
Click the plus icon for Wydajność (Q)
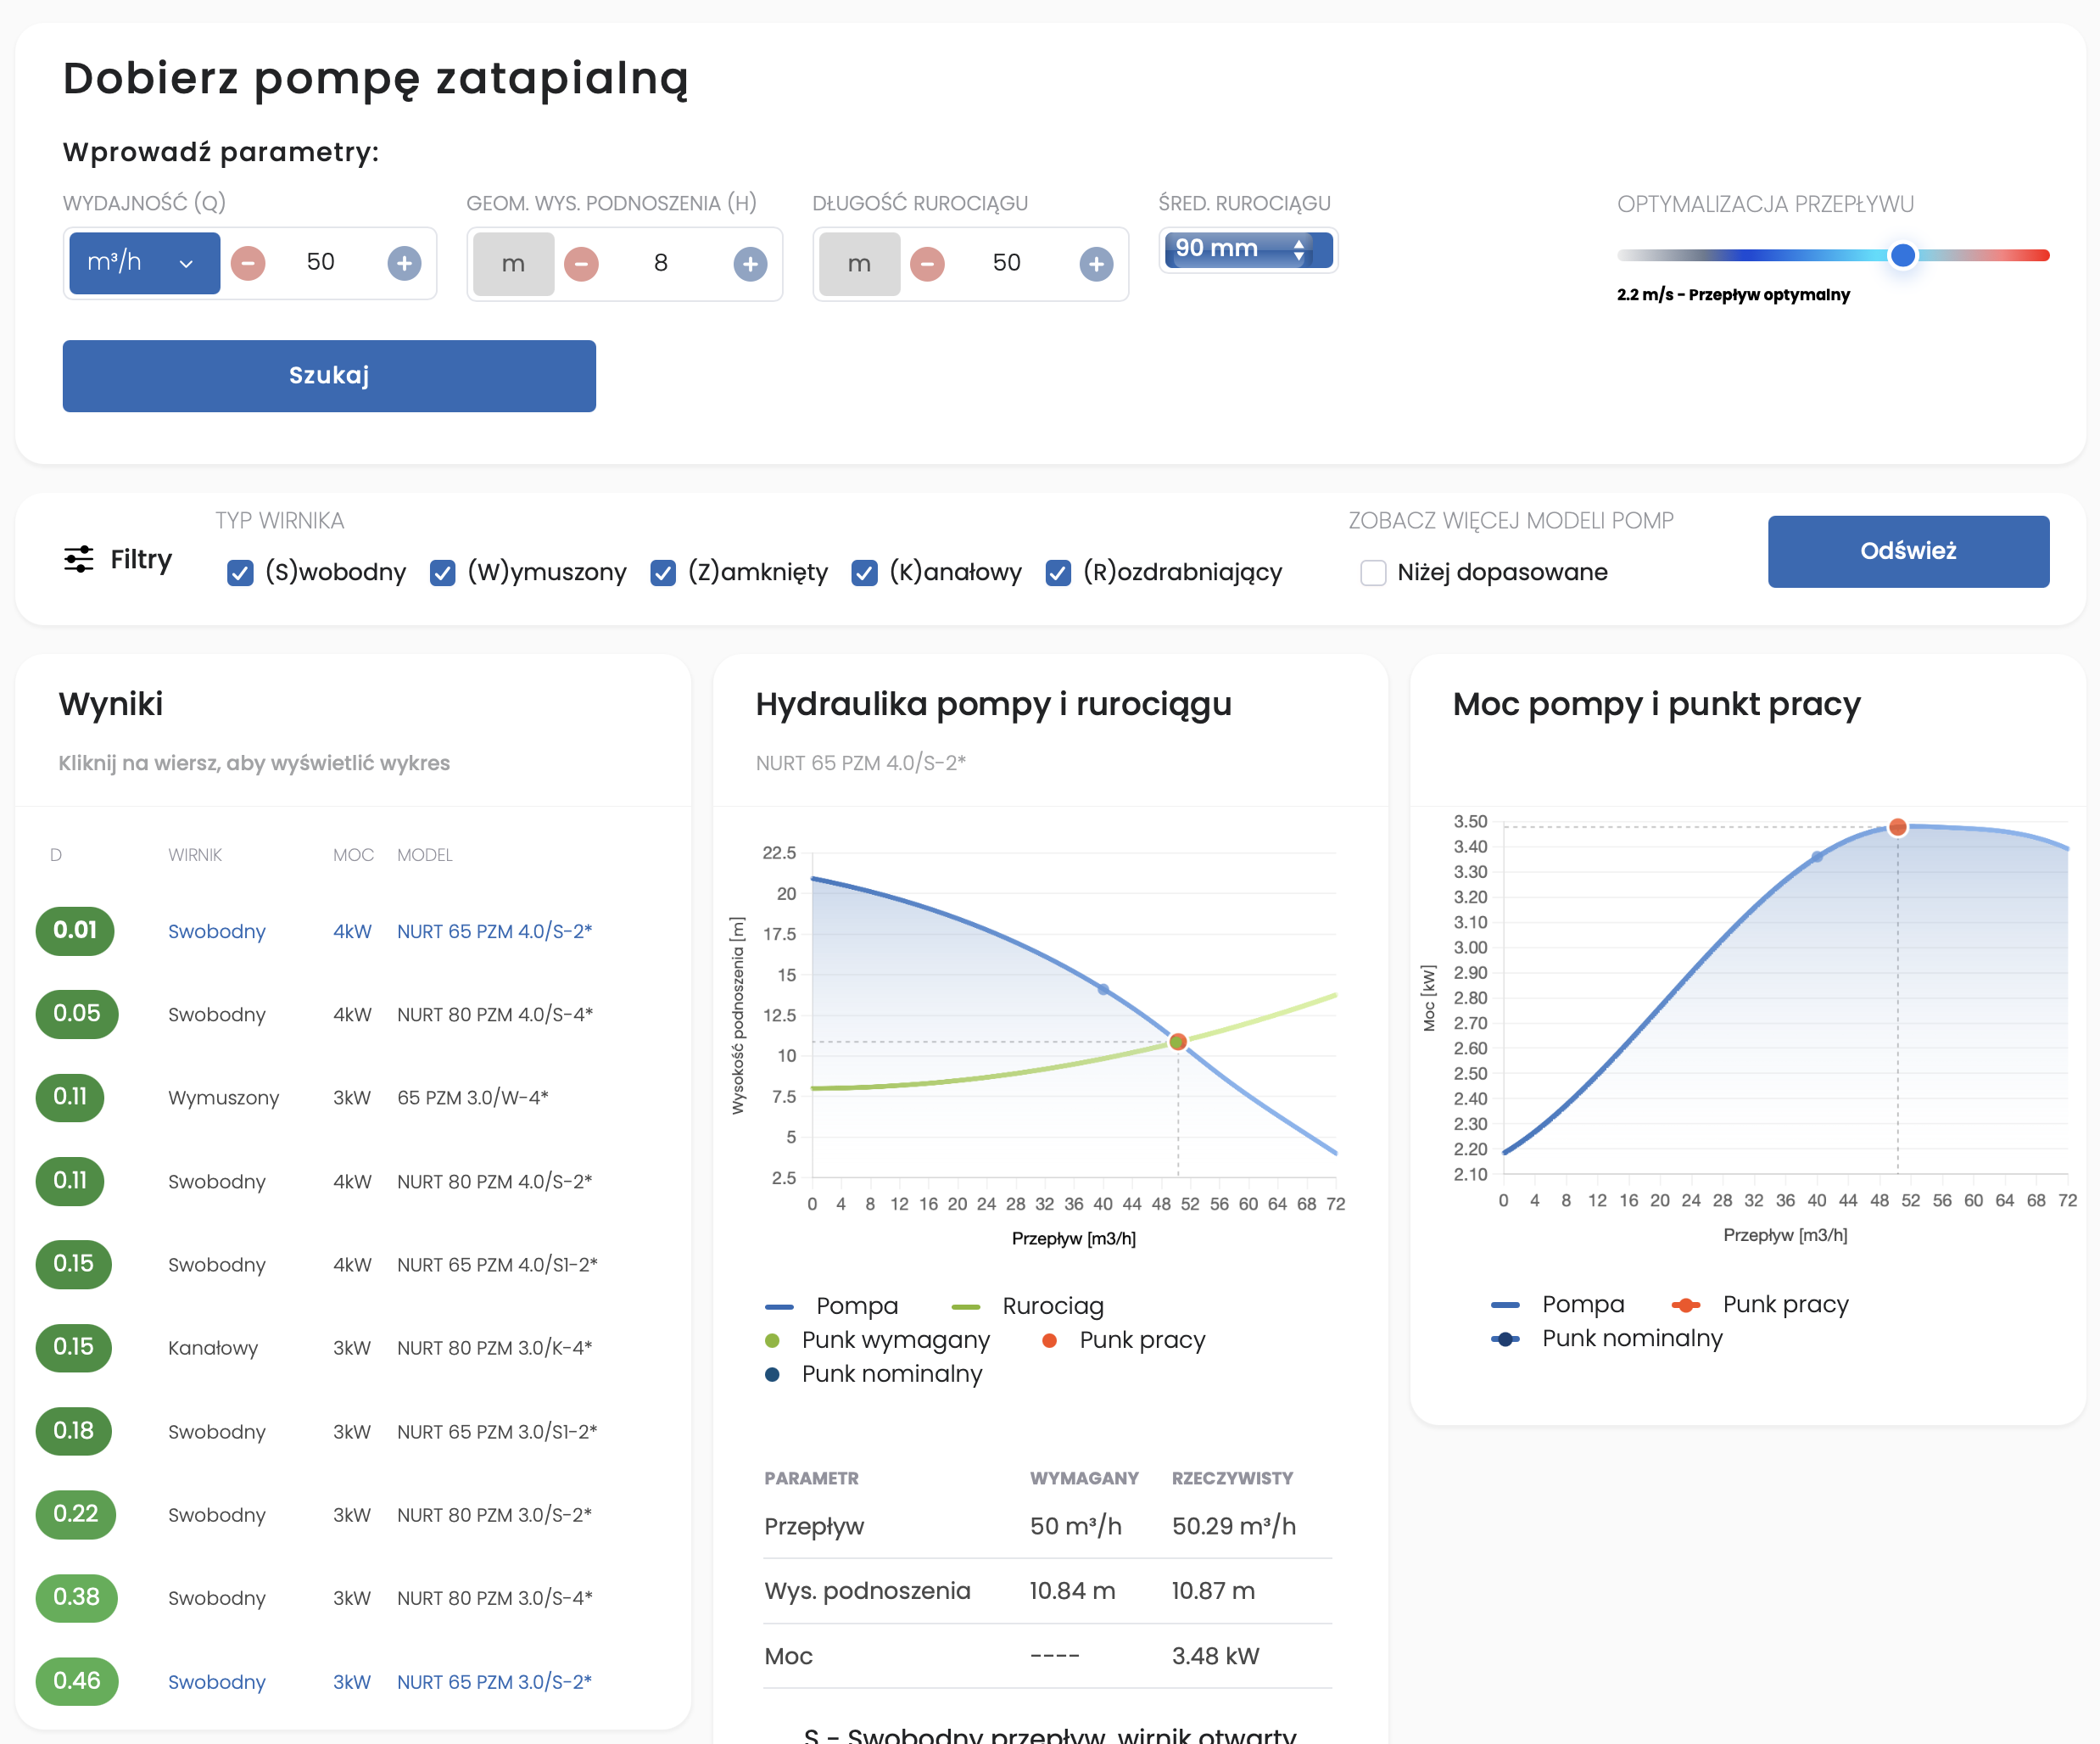[x=404, y=263]
